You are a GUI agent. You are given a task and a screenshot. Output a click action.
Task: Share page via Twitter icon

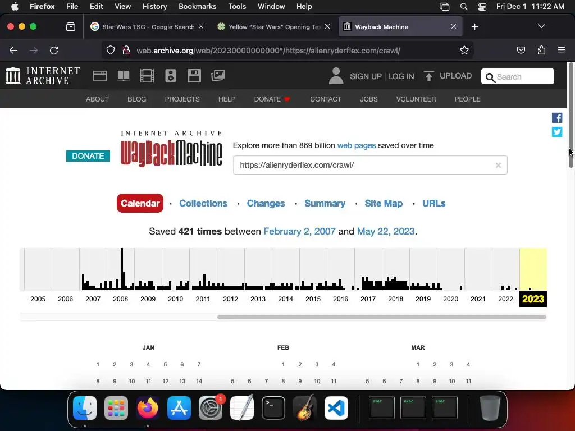coord(557,132)
